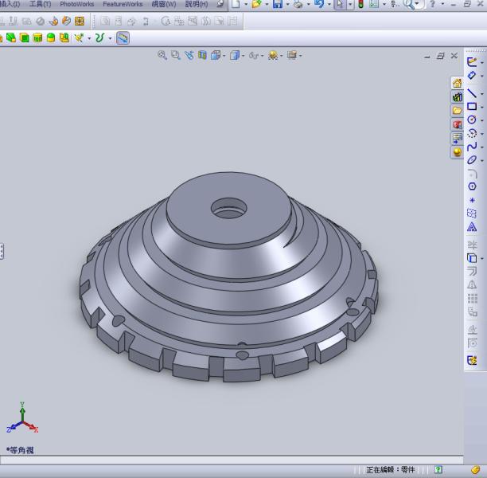Select the Smart Dimension tool
Screen dimensions: 487x478
click(x=472, y=75)
